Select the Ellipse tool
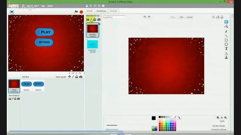Viewport: 241px width, 135px height. pos(226,44)
